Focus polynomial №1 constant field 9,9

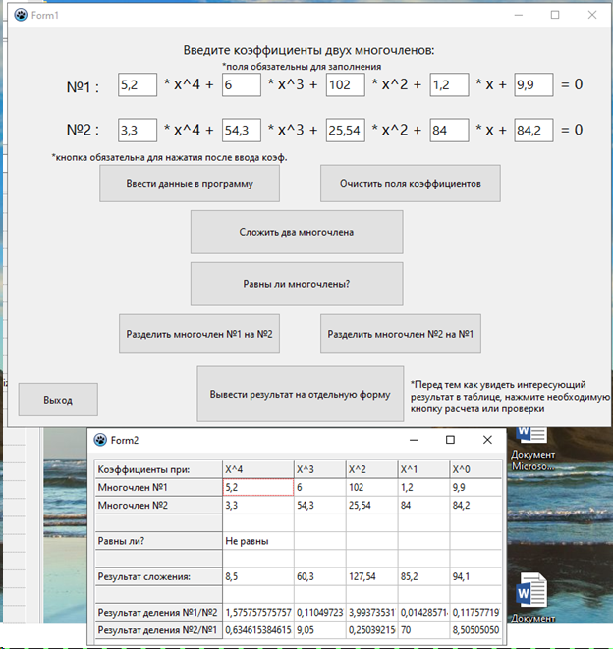pos(533,84)
